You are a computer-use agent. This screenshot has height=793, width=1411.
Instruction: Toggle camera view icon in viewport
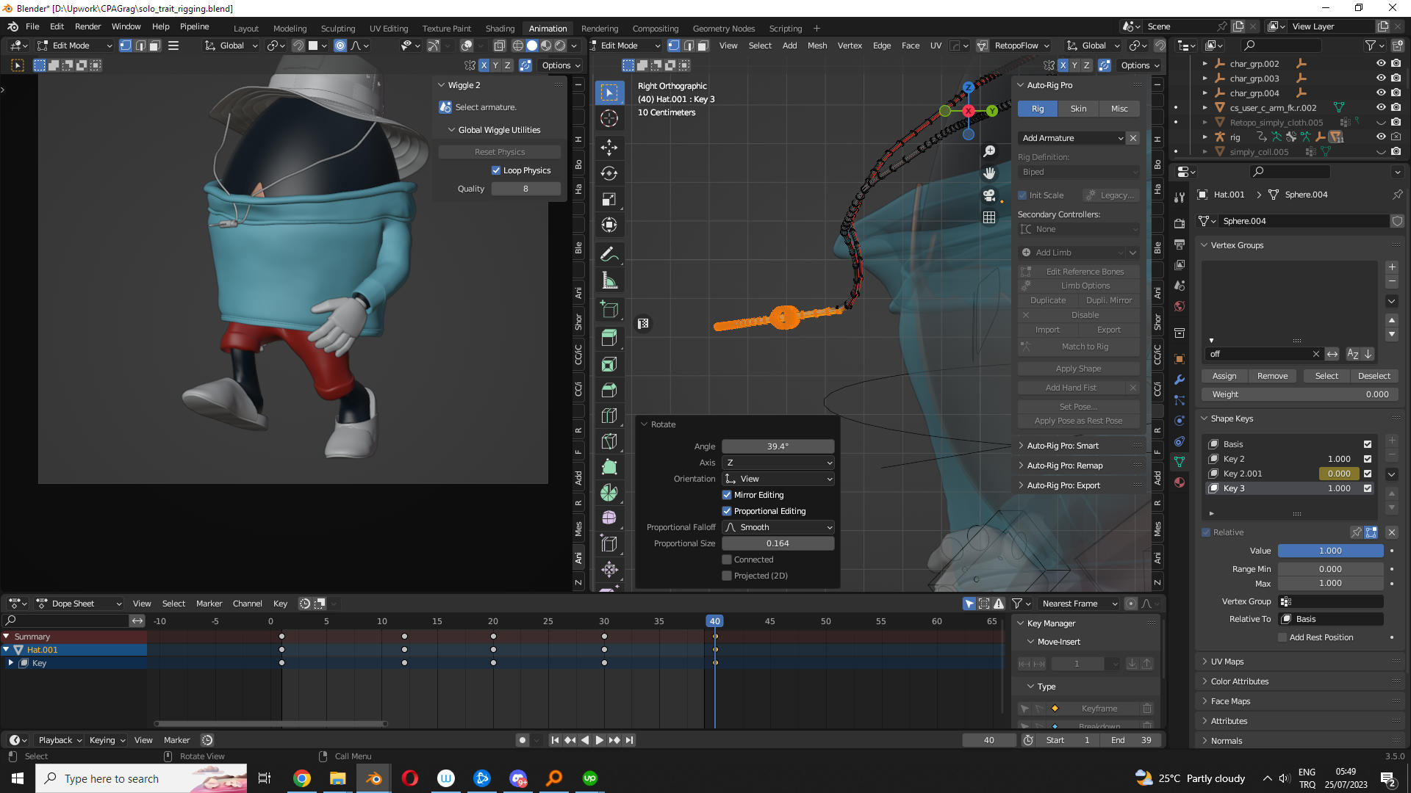(x=989, y=195)
